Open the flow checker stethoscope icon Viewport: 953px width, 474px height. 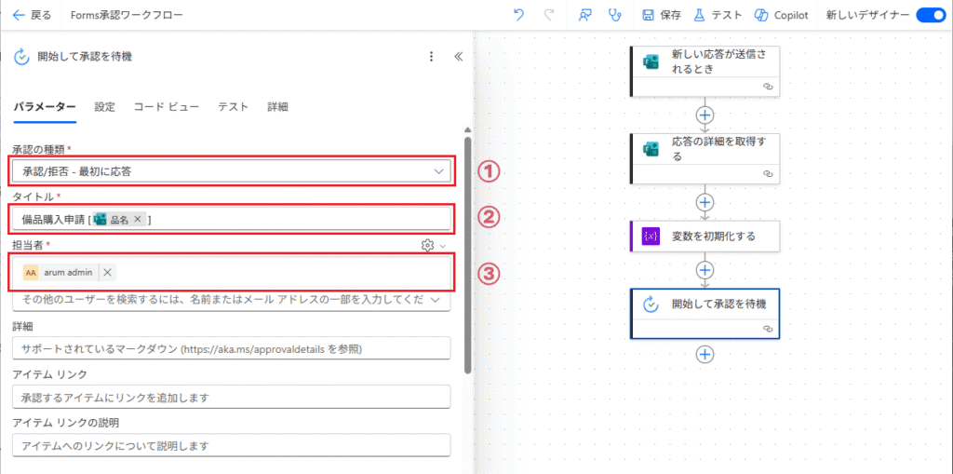point(614,15)
